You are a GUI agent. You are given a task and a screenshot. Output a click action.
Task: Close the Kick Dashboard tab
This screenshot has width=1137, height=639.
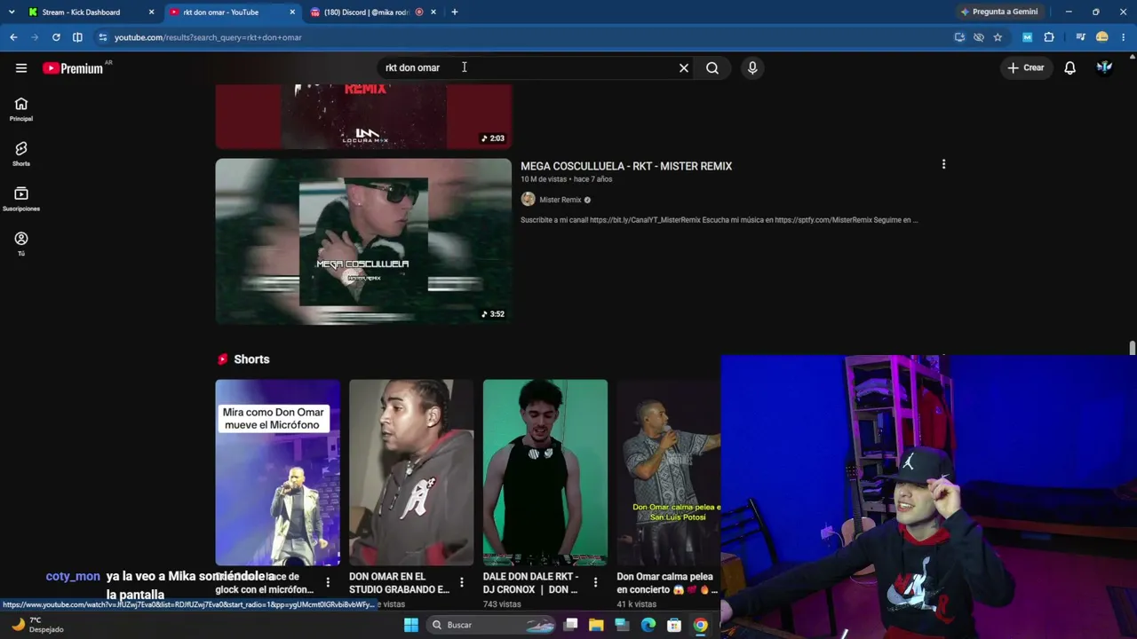point(151,12)
